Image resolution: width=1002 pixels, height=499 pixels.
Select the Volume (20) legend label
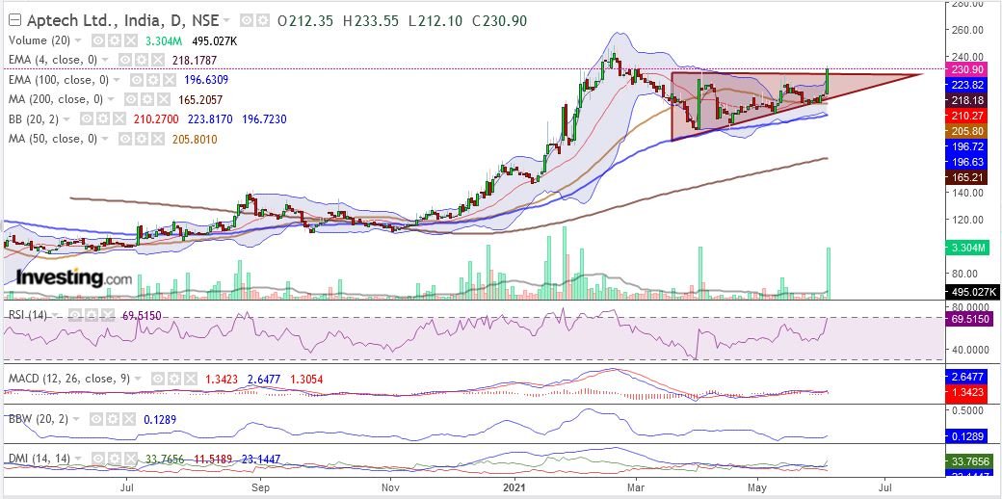pos(39,40)
